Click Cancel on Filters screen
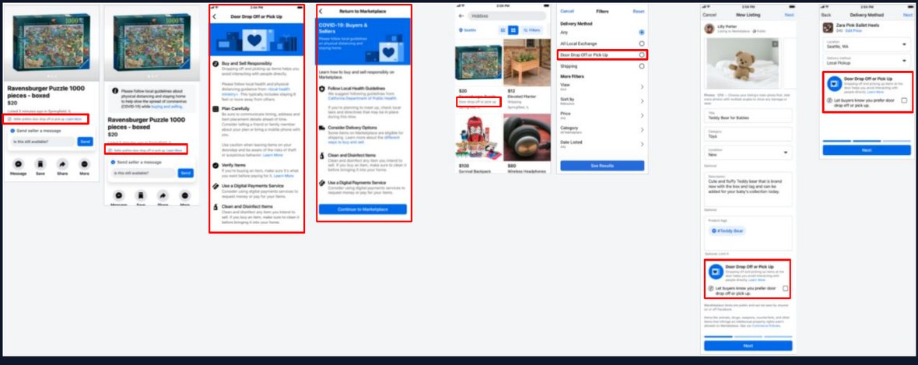The image size is (918, 365). 567,11
